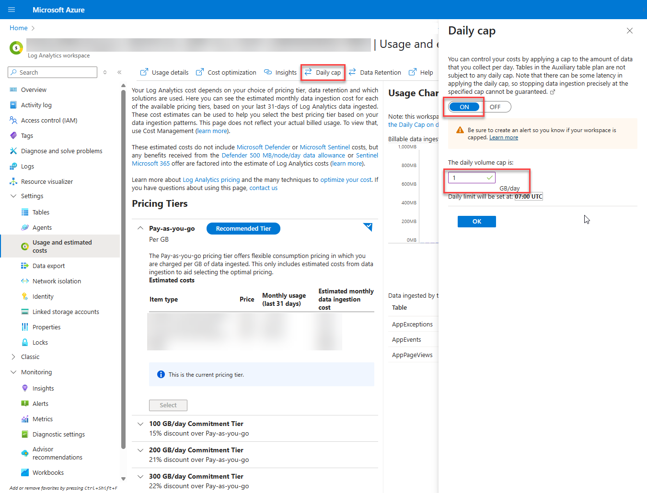647x493 pixels.
Task: Click the Home breadcrumb link
Action: tap(19, 28)
